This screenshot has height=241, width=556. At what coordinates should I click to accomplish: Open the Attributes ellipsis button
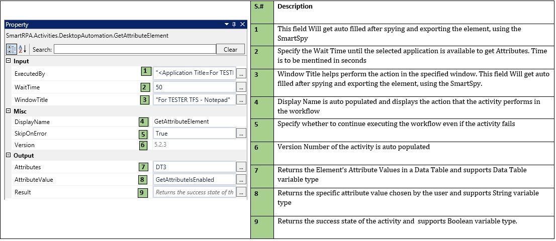[241, 167]
